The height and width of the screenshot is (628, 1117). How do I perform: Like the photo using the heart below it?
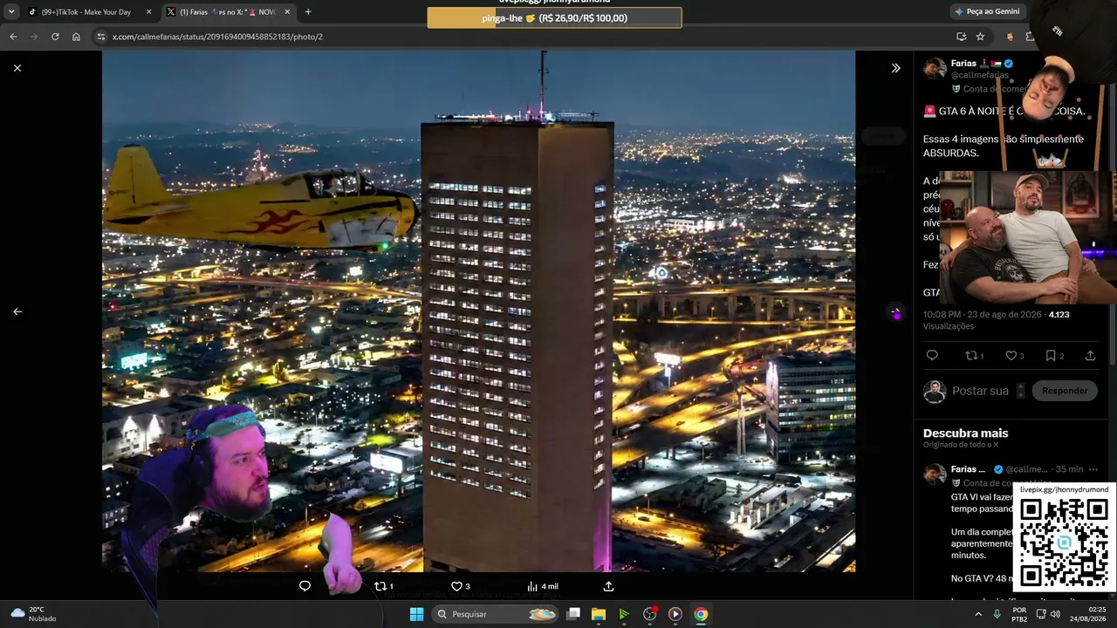tap(460, 586)
